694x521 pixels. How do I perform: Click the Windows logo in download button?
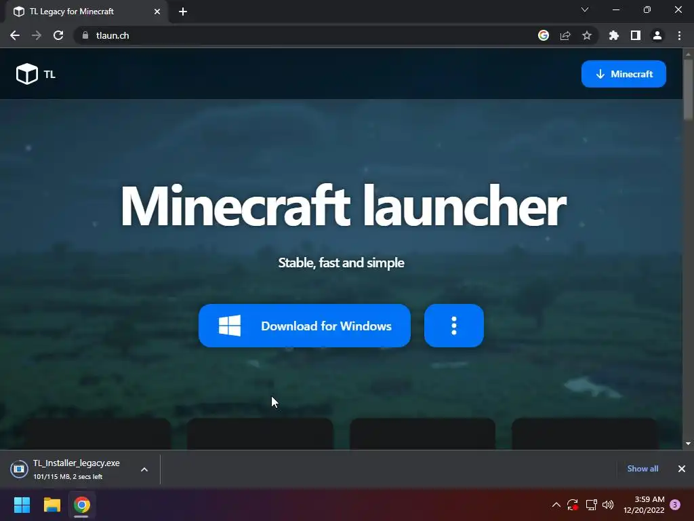pos(230,326)
